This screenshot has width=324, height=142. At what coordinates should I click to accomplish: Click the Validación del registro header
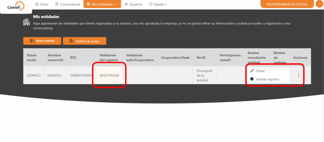point(108,57)
